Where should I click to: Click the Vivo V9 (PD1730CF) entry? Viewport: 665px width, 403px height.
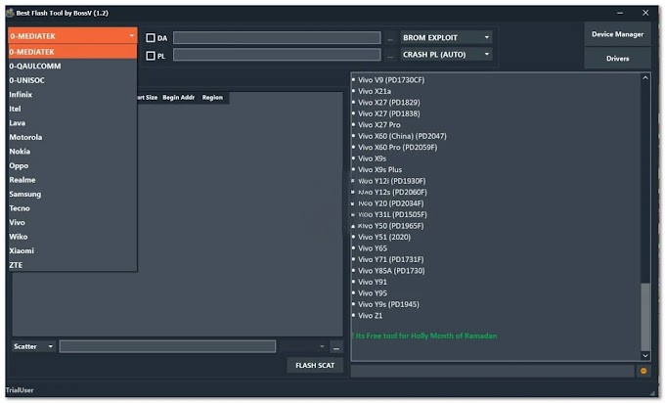coord(390,80)
